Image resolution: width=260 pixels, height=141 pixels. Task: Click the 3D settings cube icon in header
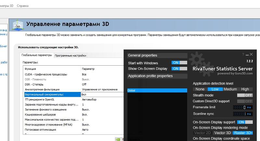(x=18, y=25)
